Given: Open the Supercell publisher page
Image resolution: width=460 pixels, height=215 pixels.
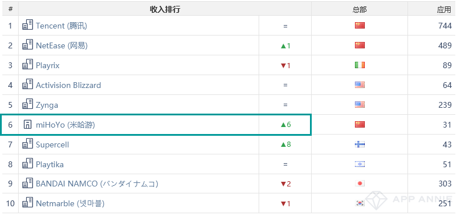Looking at the screenshot, I should click(52, 144).
